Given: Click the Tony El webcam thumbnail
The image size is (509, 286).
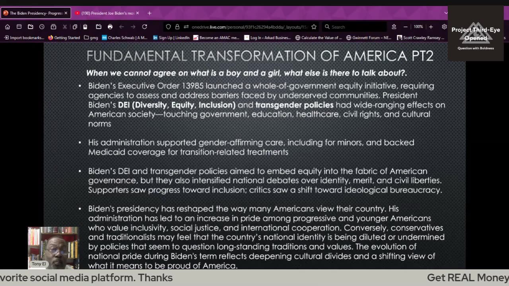Looking at the screenshot, I should click(x=53, y=248).
